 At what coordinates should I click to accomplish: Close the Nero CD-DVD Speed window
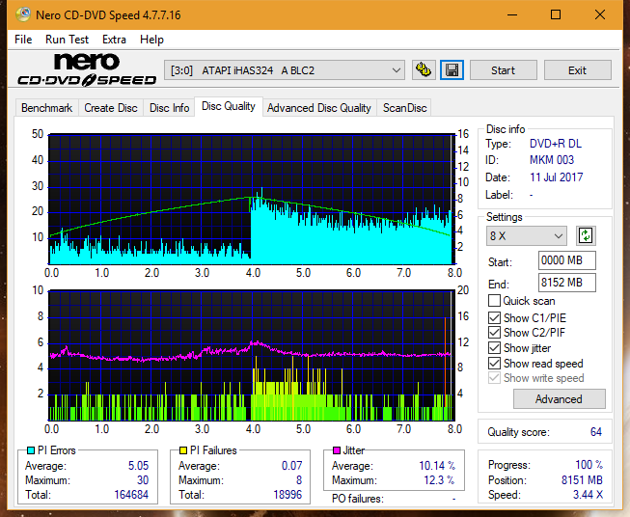tap(600, 14)
